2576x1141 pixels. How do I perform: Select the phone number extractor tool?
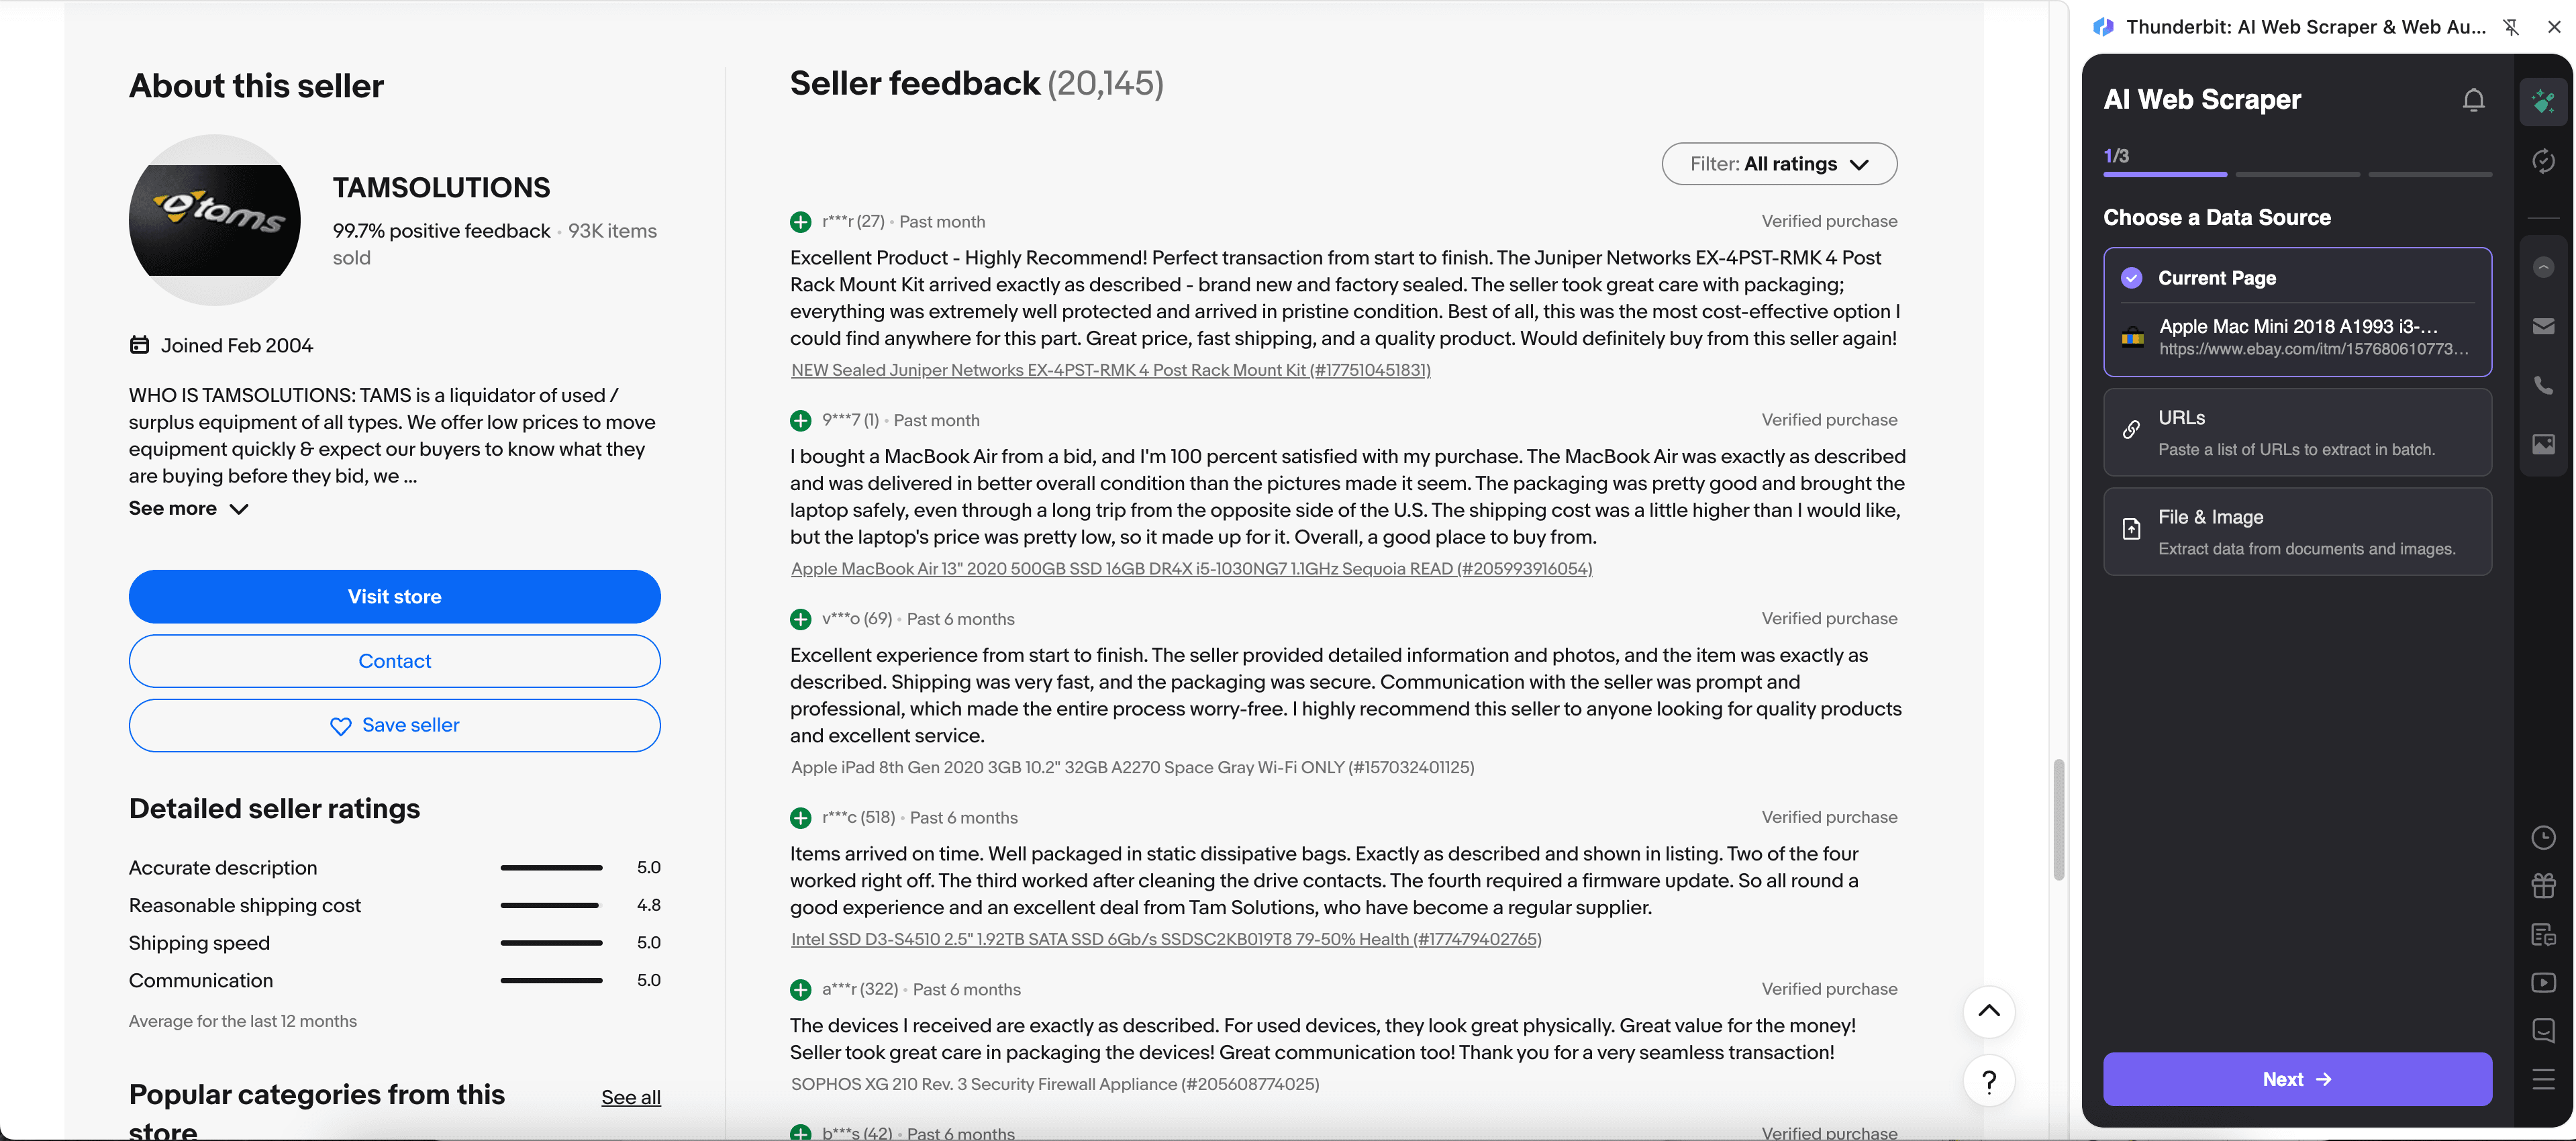click(x=2544, y=385)
